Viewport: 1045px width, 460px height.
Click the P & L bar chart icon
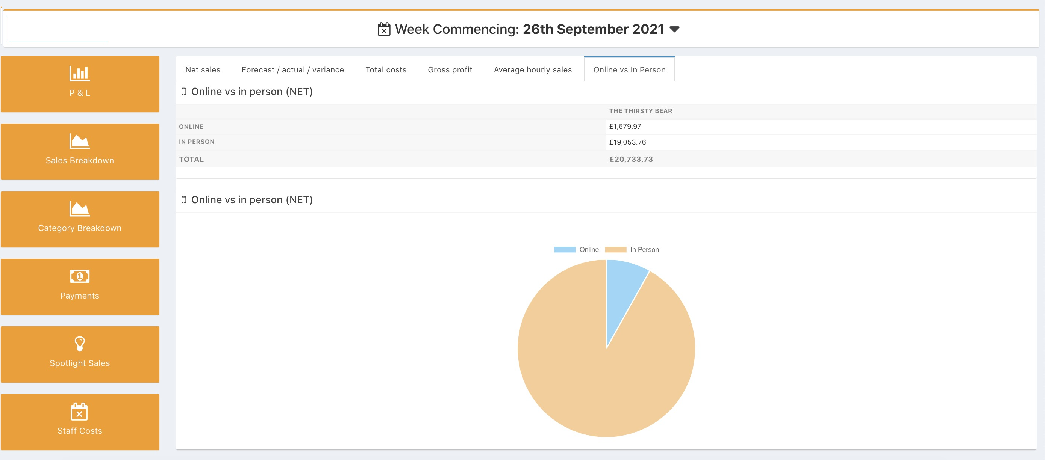point(80,73)
